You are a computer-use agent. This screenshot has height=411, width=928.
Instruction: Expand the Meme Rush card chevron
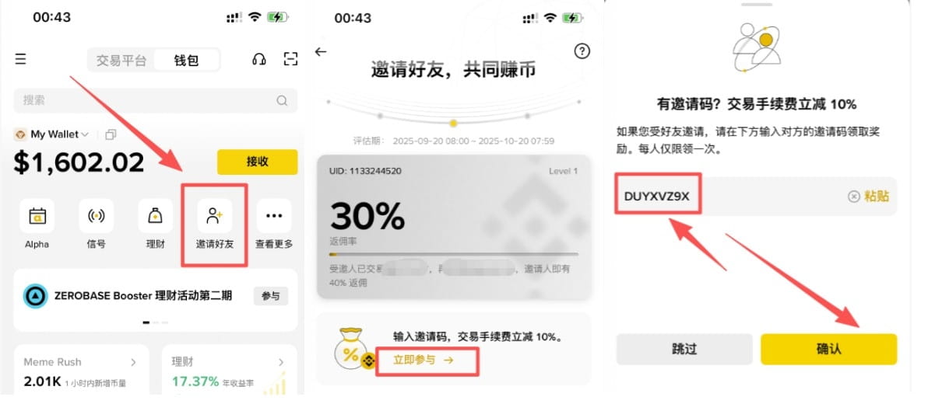(133, 362)
